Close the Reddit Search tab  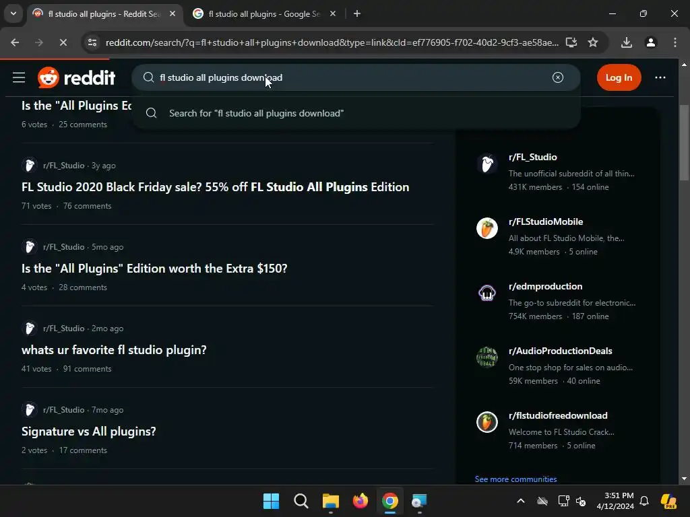(172, 13)
